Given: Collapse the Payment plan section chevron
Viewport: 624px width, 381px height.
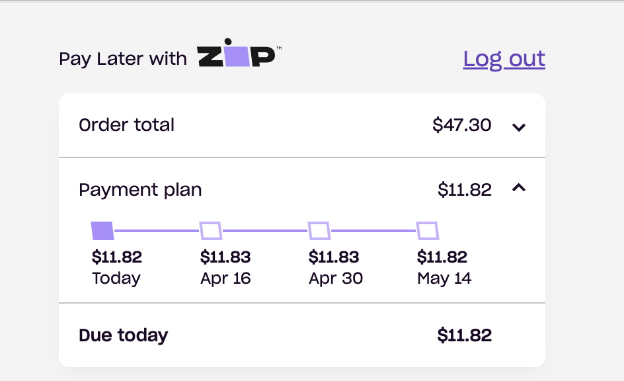Looking at the screenshot, I should click(519, 189).
